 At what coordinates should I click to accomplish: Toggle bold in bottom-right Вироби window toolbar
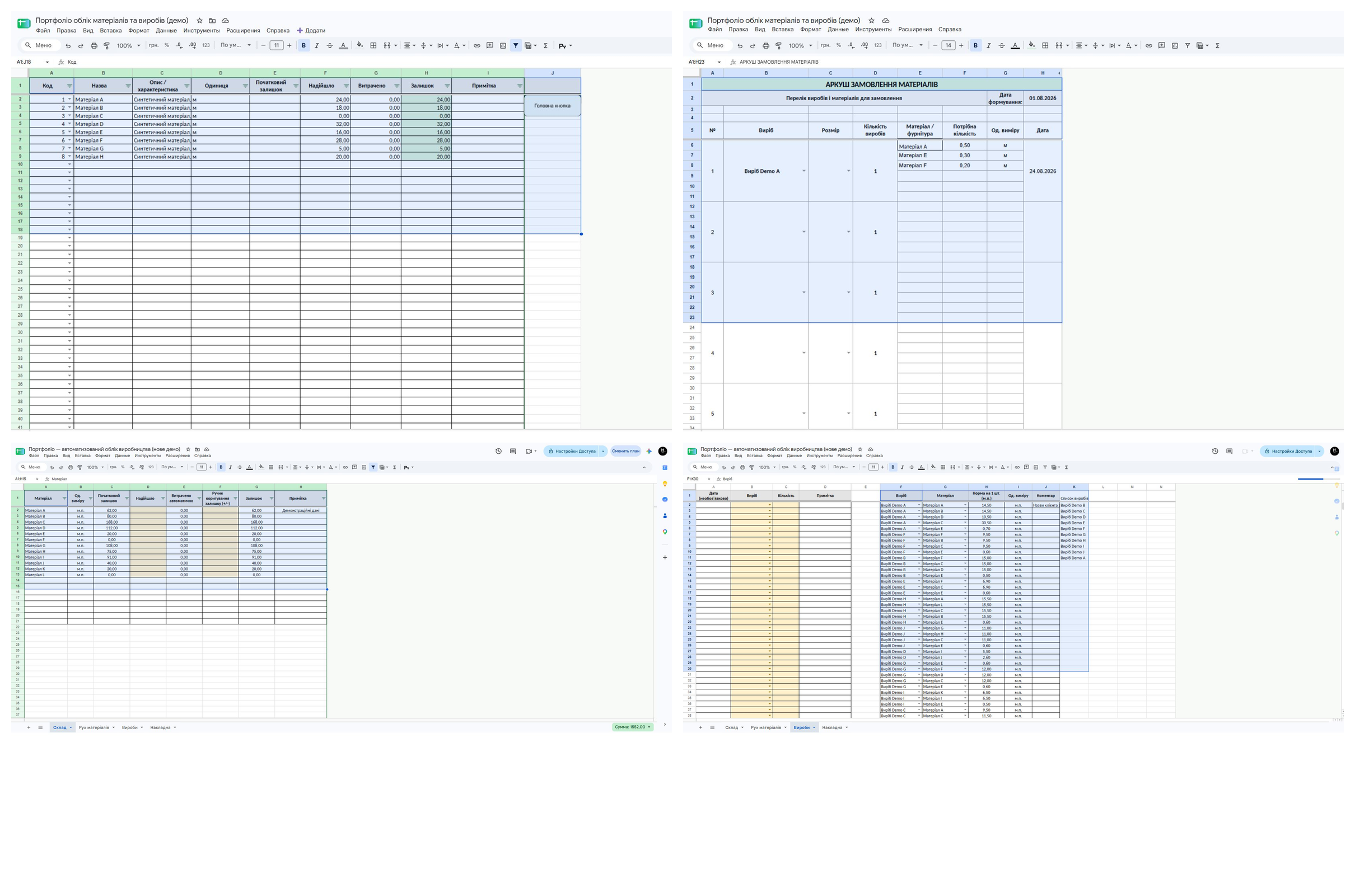[x=893, y=467]
